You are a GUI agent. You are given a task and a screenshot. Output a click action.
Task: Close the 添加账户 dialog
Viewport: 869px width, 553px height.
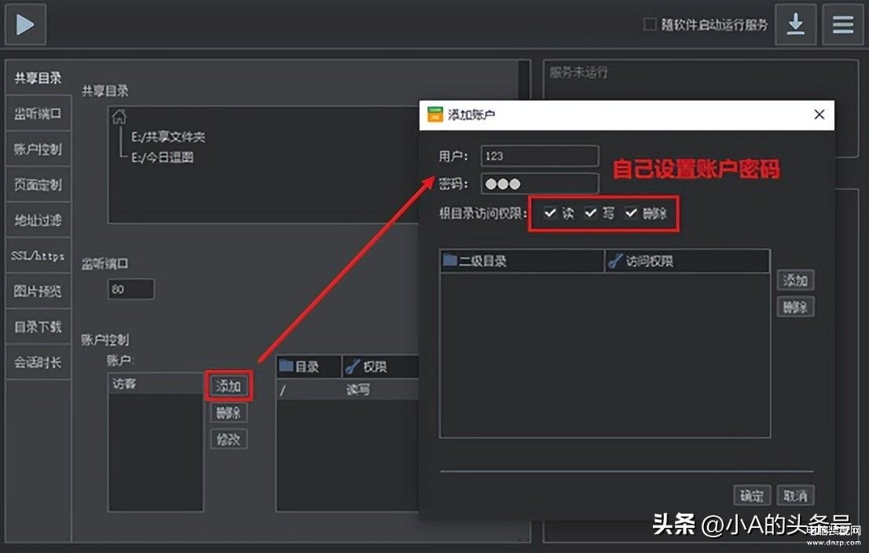coord(819,115)
